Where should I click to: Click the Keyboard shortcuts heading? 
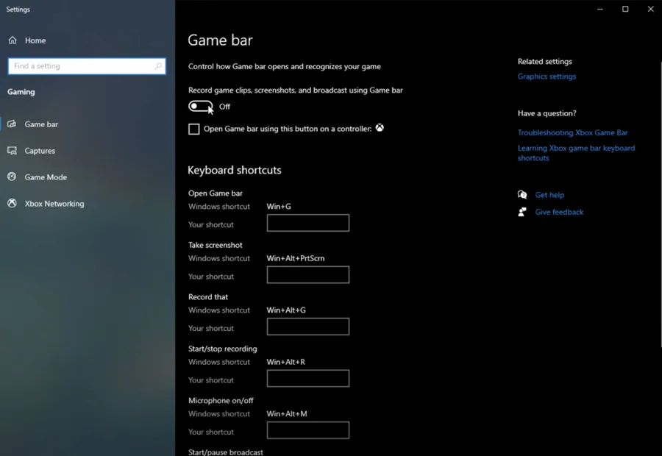235,170
